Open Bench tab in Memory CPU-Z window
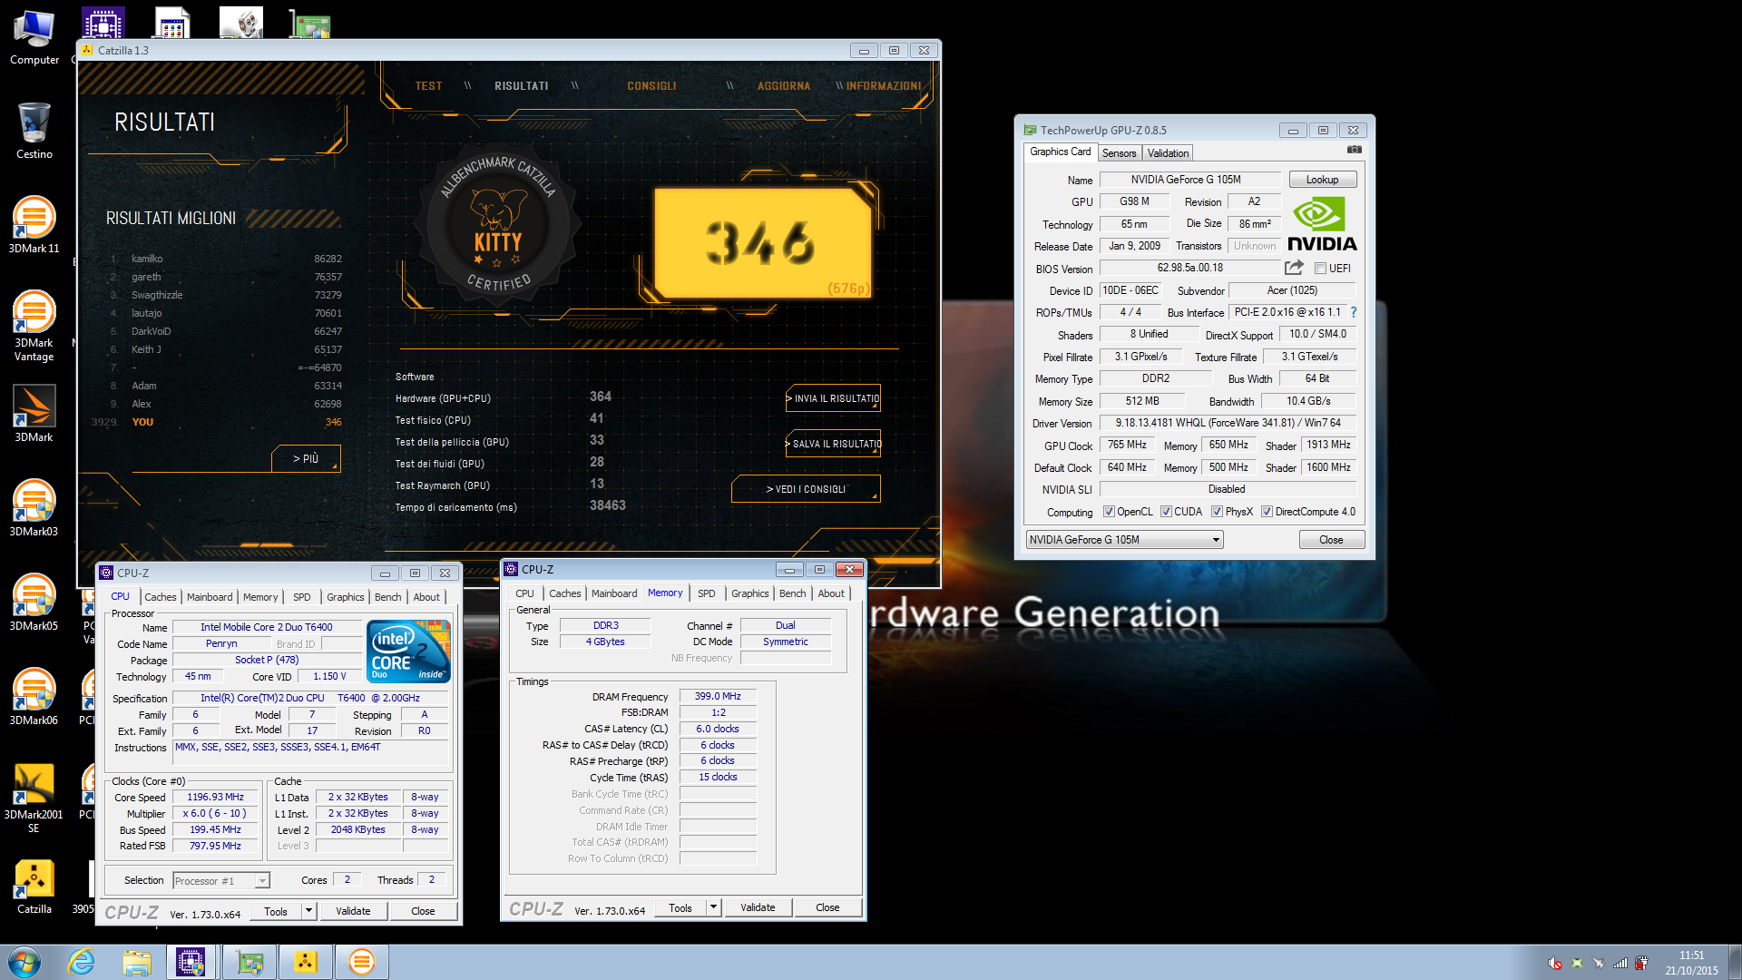The height and width of the screenshot is (980, 1742). coord(792,593)
